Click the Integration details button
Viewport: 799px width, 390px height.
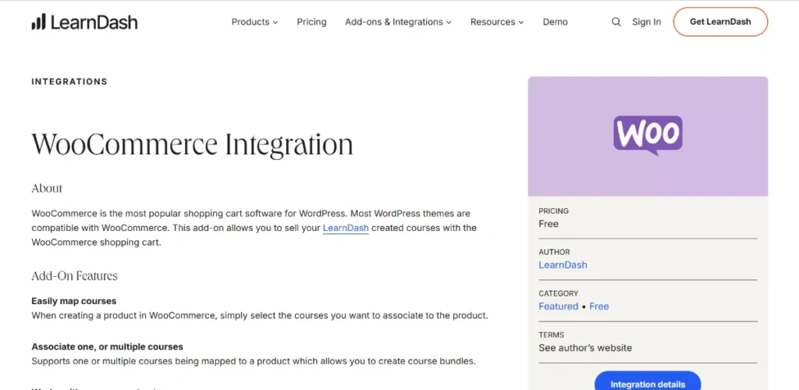648,382
